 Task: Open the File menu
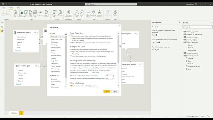coord(4,8)
